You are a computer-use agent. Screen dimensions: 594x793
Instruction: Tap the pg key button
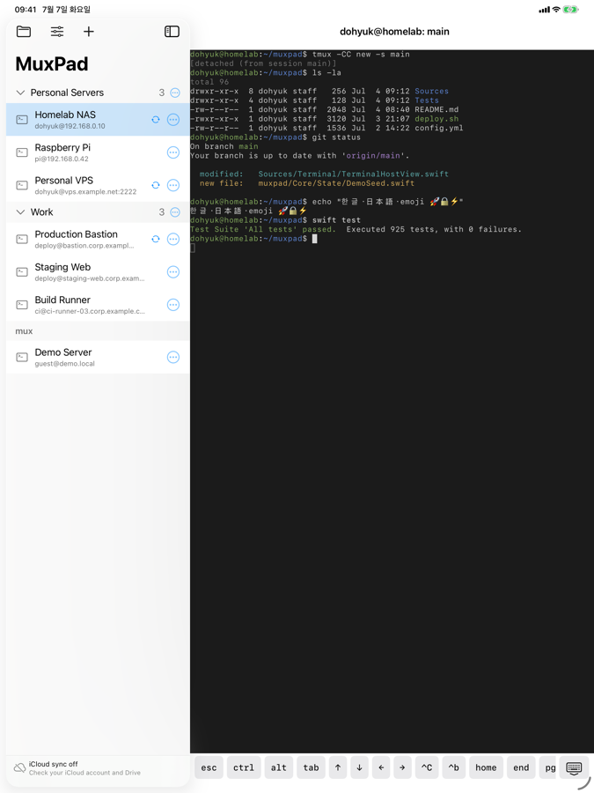(549, 767)
